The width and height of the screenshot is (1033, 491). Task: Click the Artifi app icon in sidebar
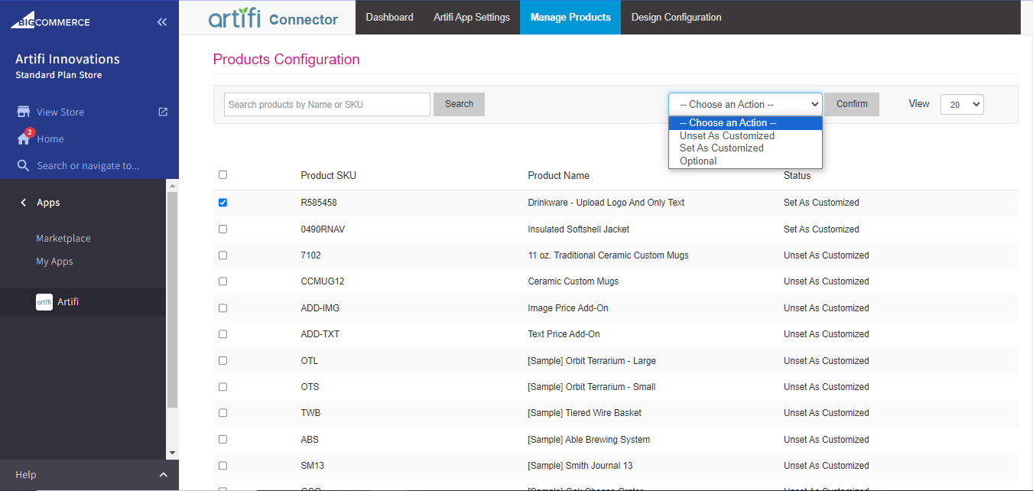[x=44, y=302]
